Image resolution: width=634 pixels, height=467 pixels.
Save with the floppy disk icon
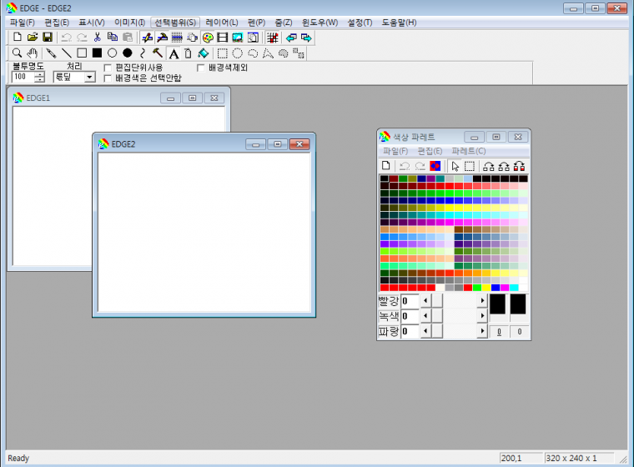point(48,38)
